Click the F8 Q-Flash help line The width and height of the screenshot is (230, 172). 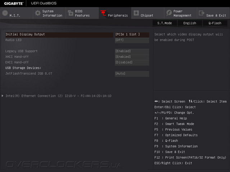tap(166, 141)
